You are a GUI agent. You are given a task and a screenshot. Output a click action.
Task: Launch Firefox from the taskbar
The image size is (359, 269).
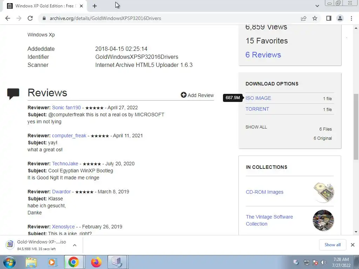click(x=96, y=262)
